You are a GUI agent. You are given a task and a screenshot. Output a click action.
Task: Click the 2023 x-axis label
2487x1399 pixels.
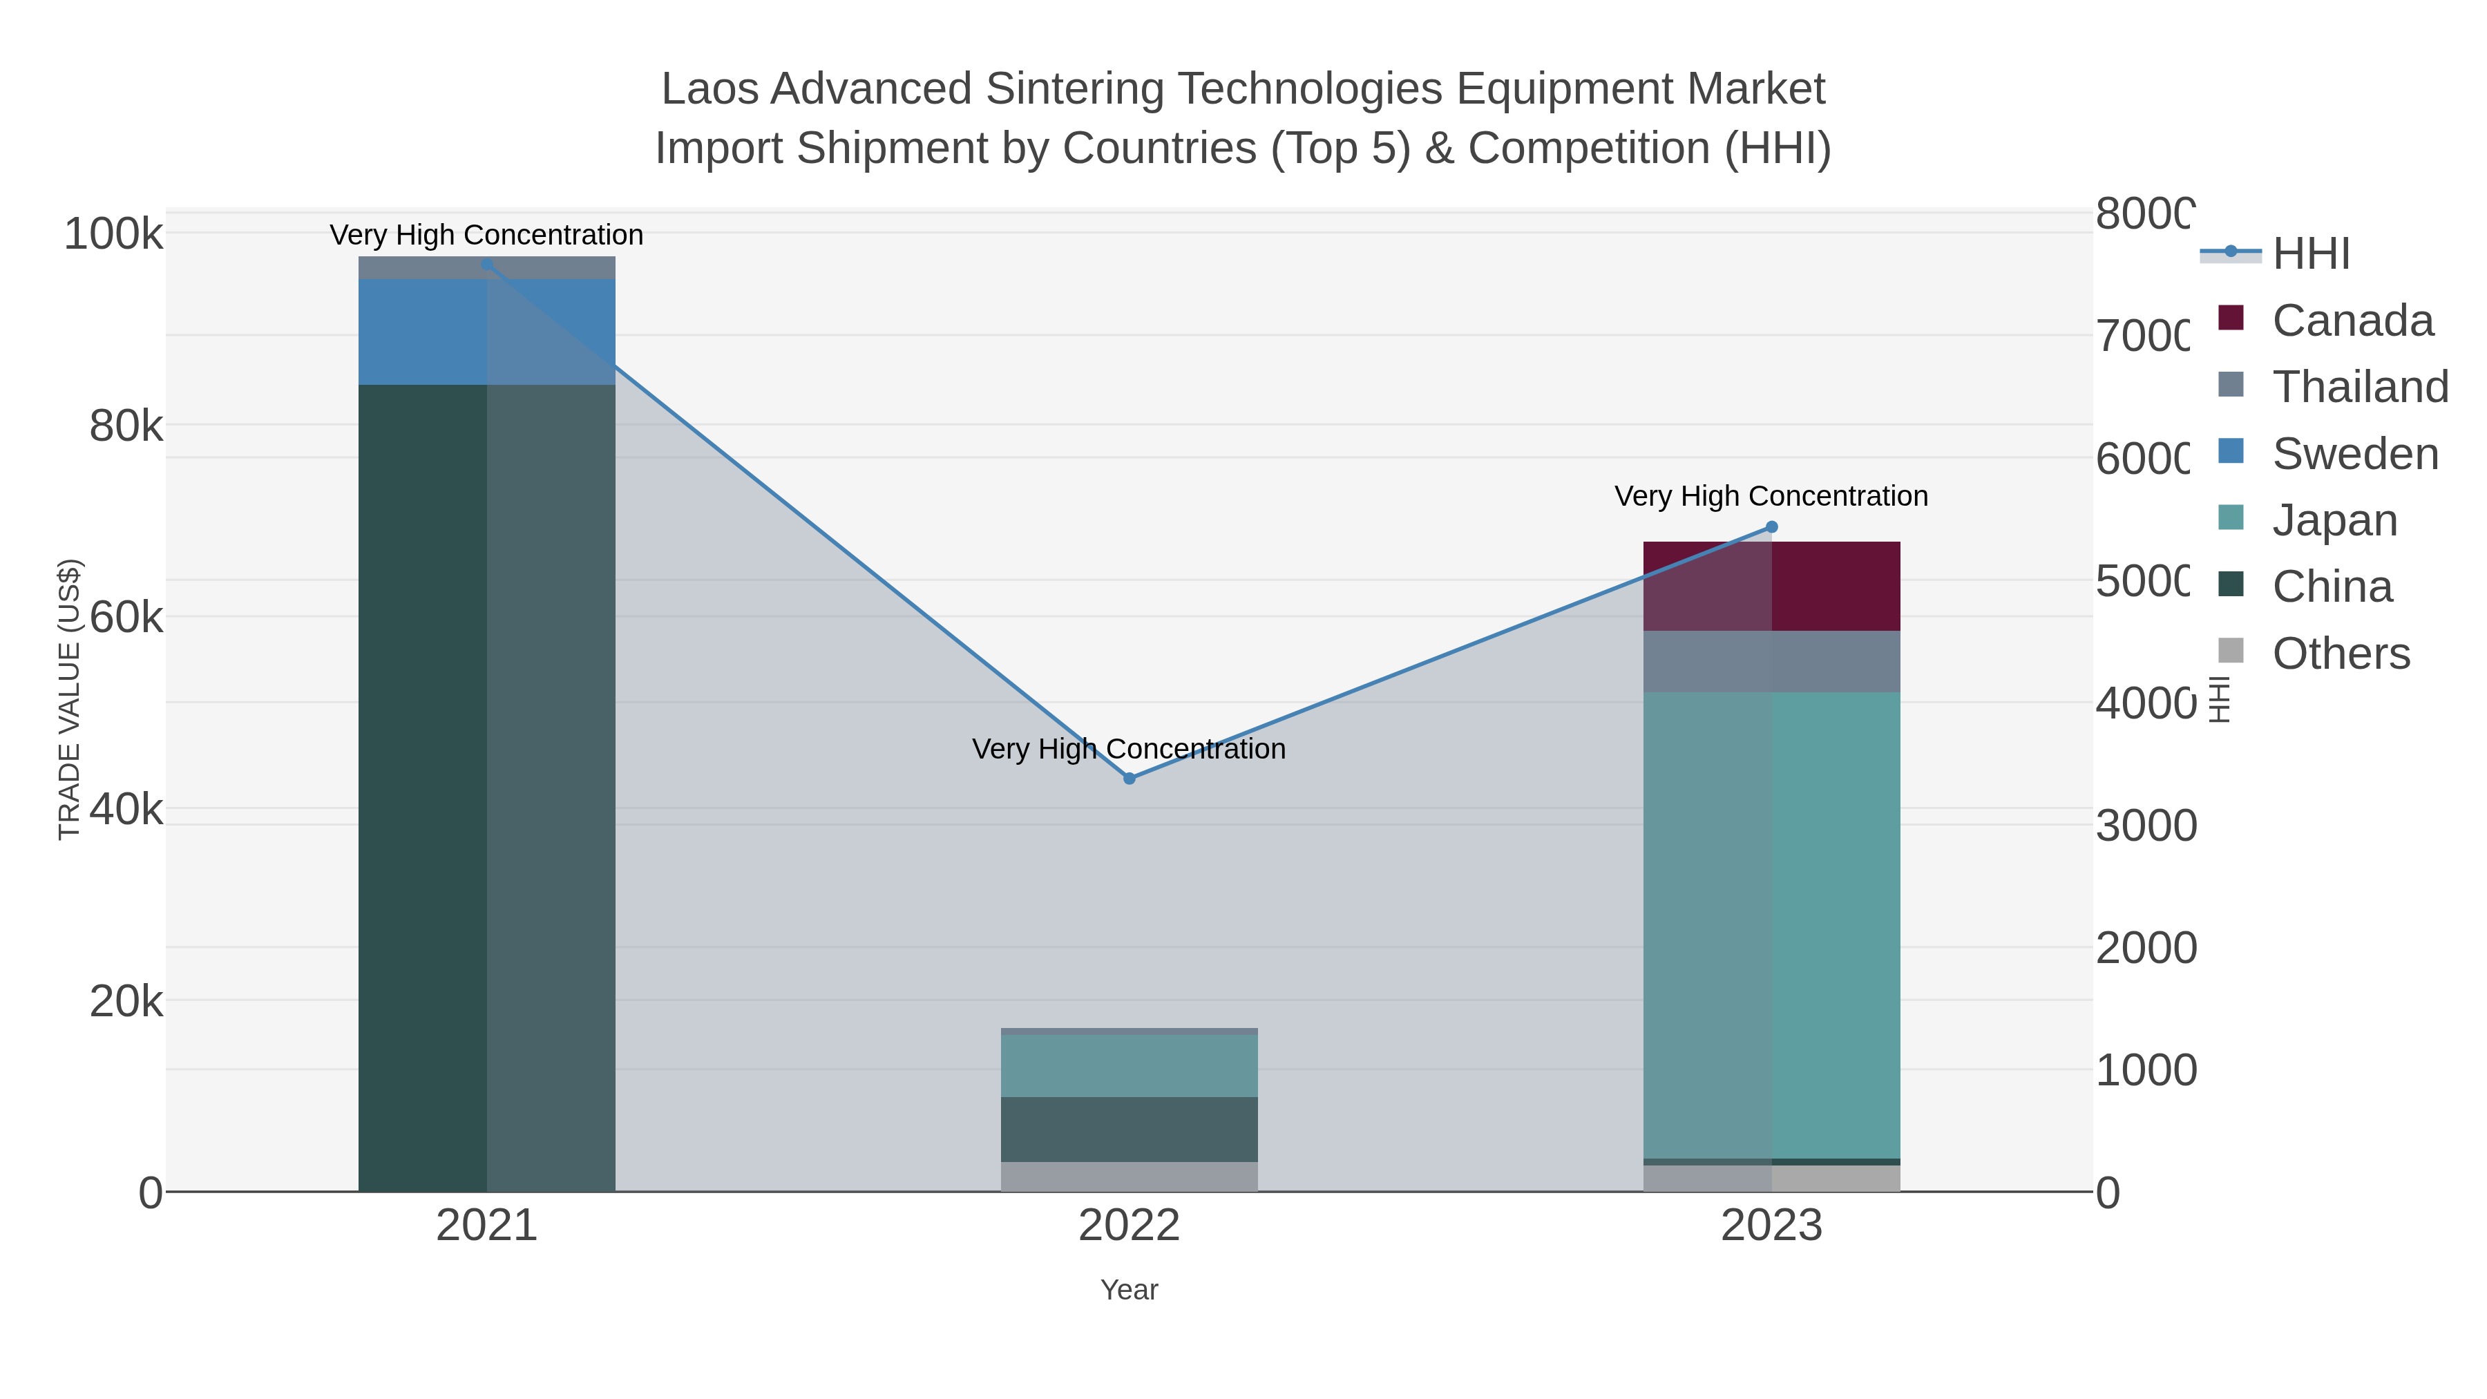pos(1771,1226)
